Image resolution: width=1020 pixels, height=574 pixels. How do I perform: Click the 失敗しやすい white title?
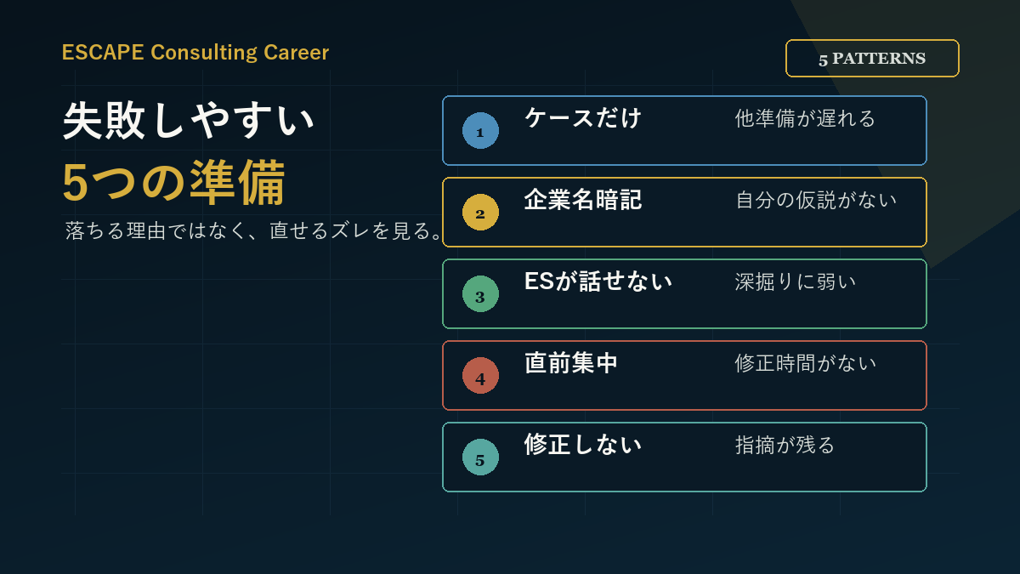click(189, 121)
